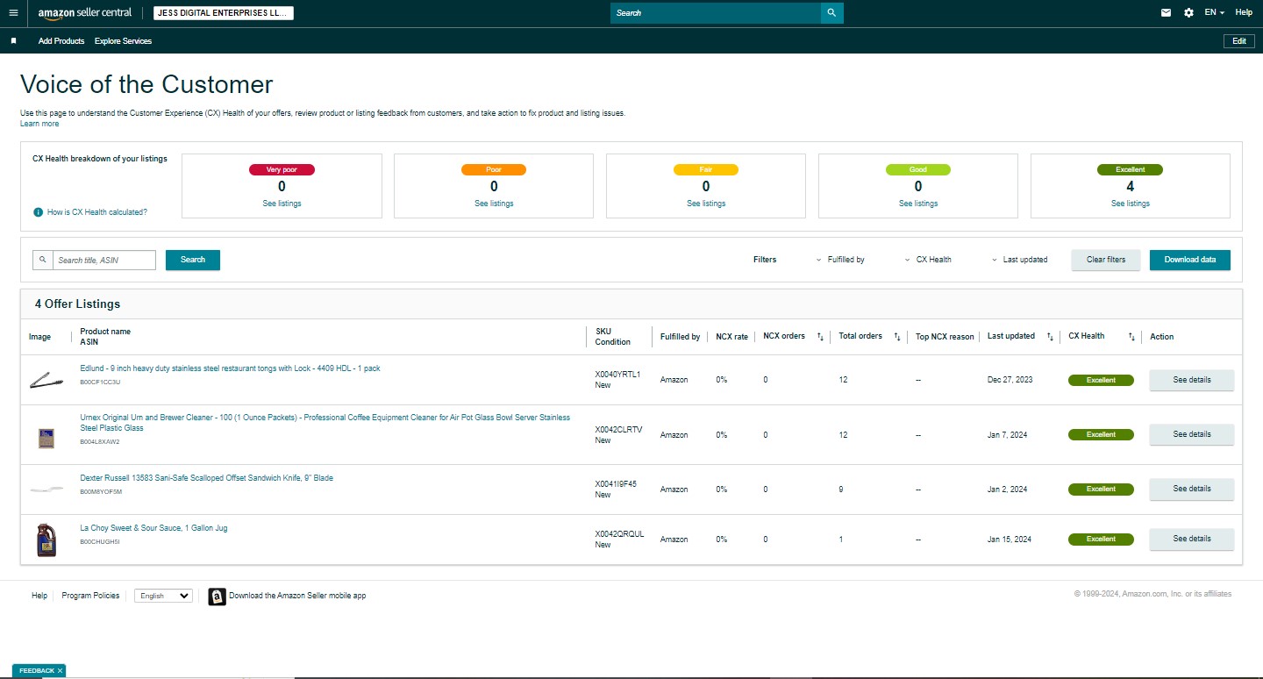Image resolution: width=1263 pixels, height=679 pixels.
Task: Expand the Last updated filter
Action: (x=1019, y=260)
